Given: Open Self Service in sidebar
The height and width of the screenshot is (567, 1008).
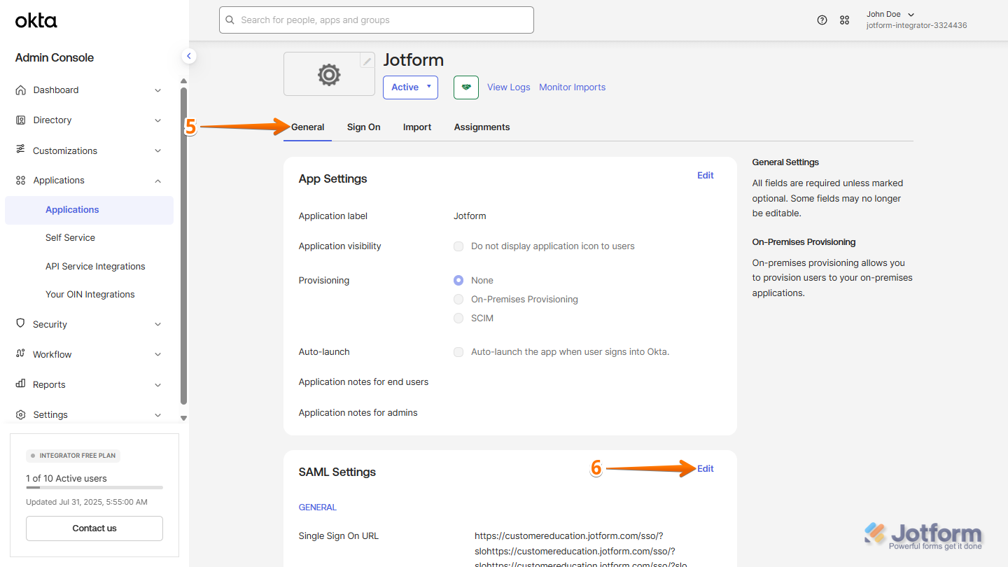Looking at the screenshot, I should point(70,237).
